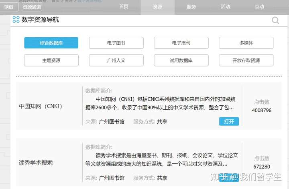Open the 首页 navigation tab
289x189 pixels.
[x=124, y=7]
